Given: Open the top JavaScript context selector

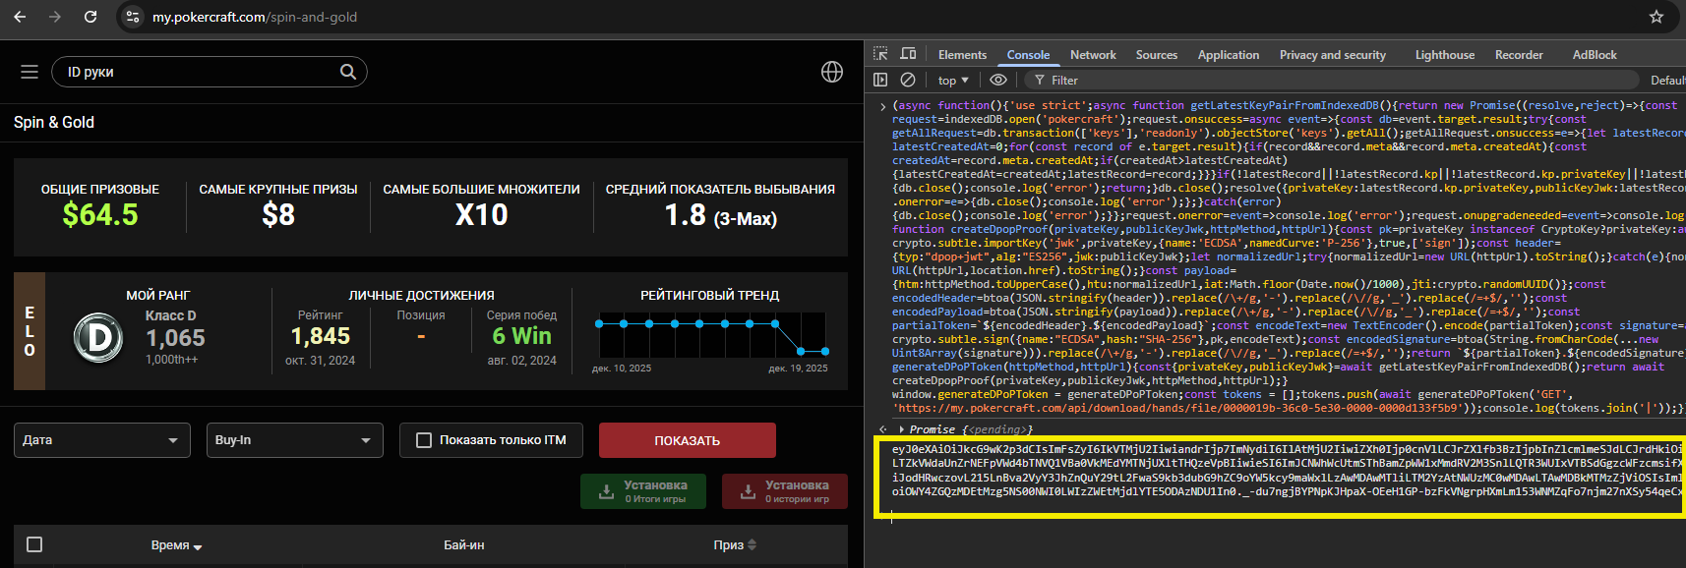Looking at the screenshot, I should click(953, 81).
